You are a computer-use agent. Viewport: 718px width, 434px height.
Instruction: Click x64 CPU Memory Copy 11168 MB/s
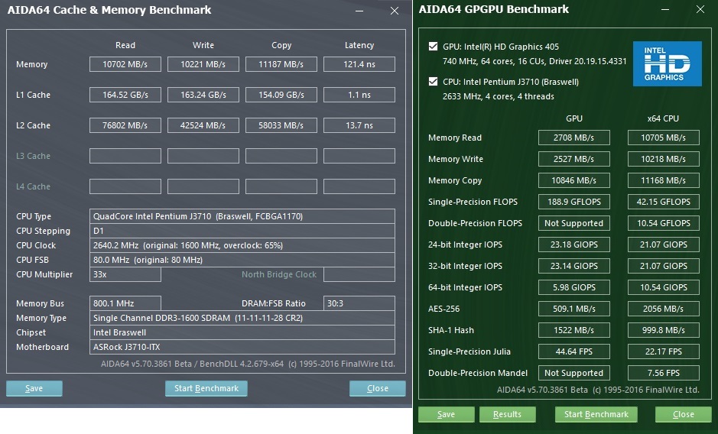(664, 180)
